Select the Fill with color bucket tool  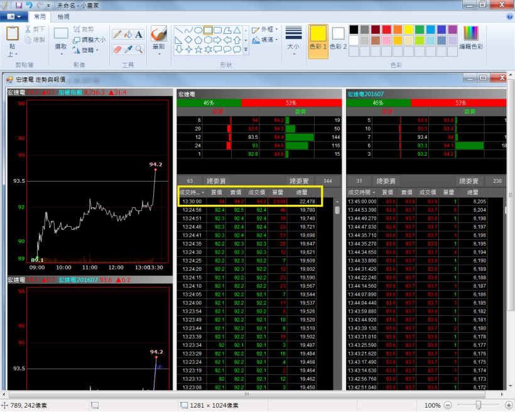coord(128,34)
